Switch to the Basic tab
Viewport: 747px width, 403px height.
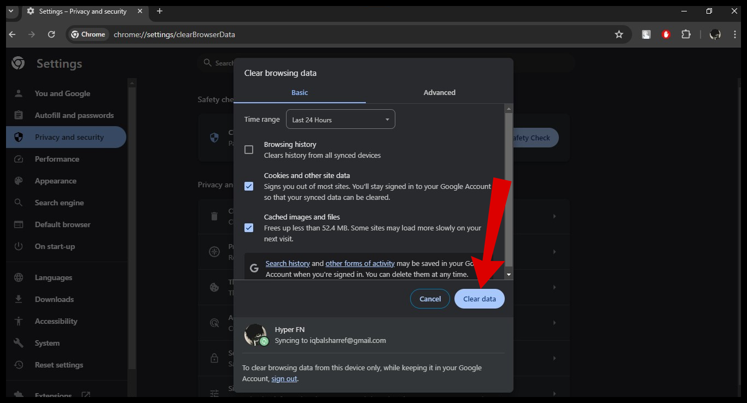(300, 92)
